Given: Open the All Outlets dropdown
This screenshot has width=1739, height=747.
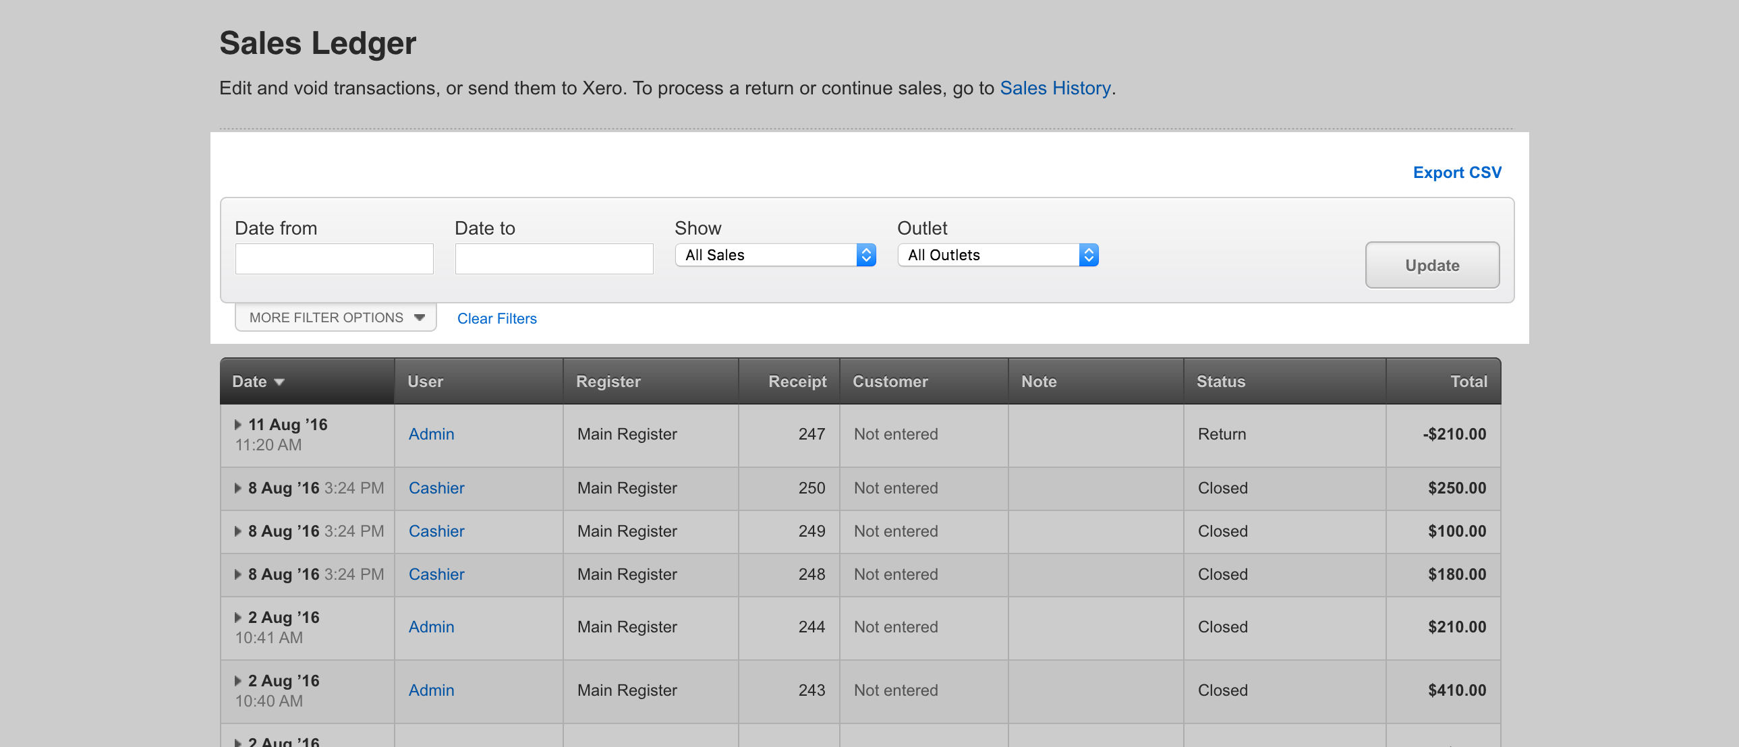Looking at the screenshot, I should [x=997, y=255].
